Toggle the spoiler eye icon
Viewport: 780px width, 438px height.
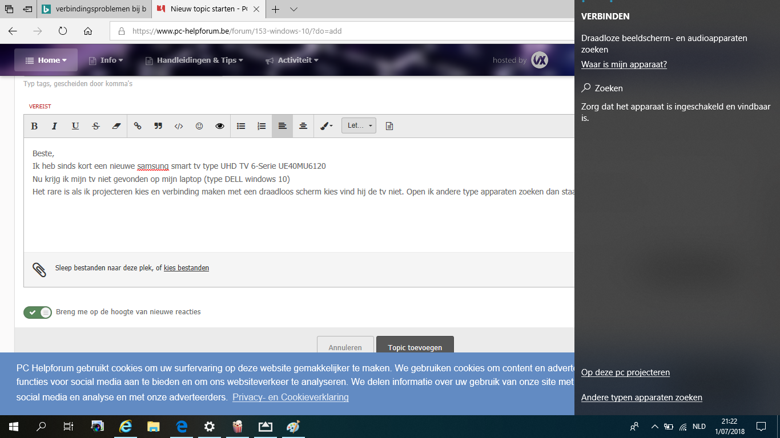click(220, 126)
